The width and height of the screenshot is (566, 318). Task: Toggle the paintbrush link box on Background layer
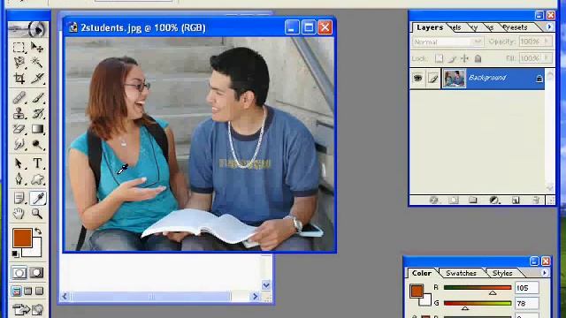click(x=433, y=79)
